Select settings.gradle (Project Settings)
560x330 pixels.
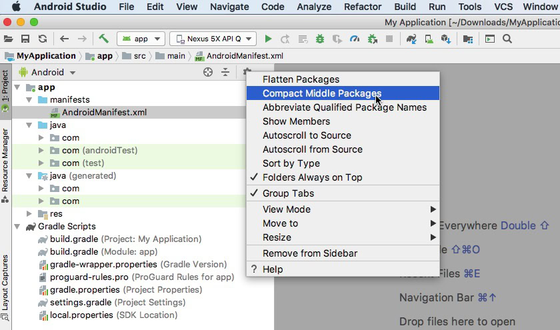click(x=112, y=303)
